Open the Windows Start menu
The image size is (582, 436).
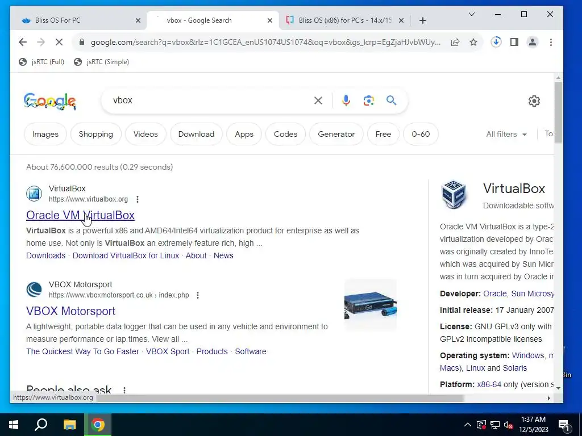[x=14, y=425]
